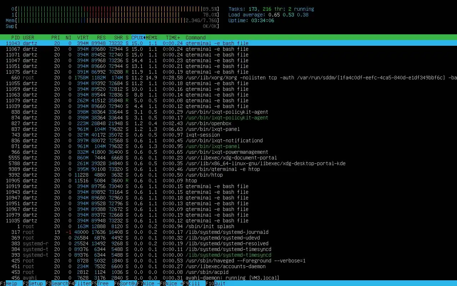Select PID 383 systemd-resolved row
The image size is (457, 286).
click(x=228, y=243)
